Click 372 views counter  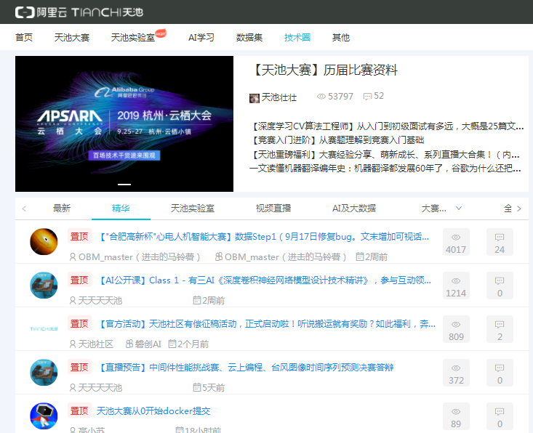pos(456,373)
